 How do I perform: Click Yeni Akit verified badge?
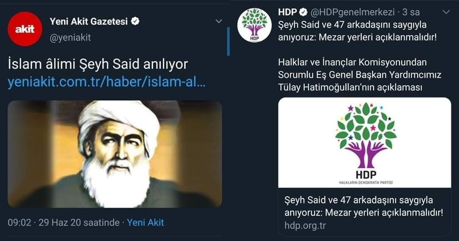[135, 21]
